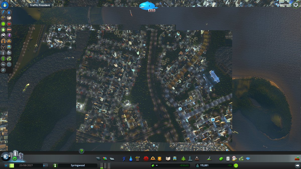This screenshot has width=301, height=169.
Task: Open city info button beside Springwood
Action: click(55, 165)
